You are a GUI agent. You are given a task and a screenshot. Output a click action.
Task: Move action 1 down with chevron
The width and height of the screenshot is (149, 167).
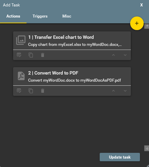125,55
